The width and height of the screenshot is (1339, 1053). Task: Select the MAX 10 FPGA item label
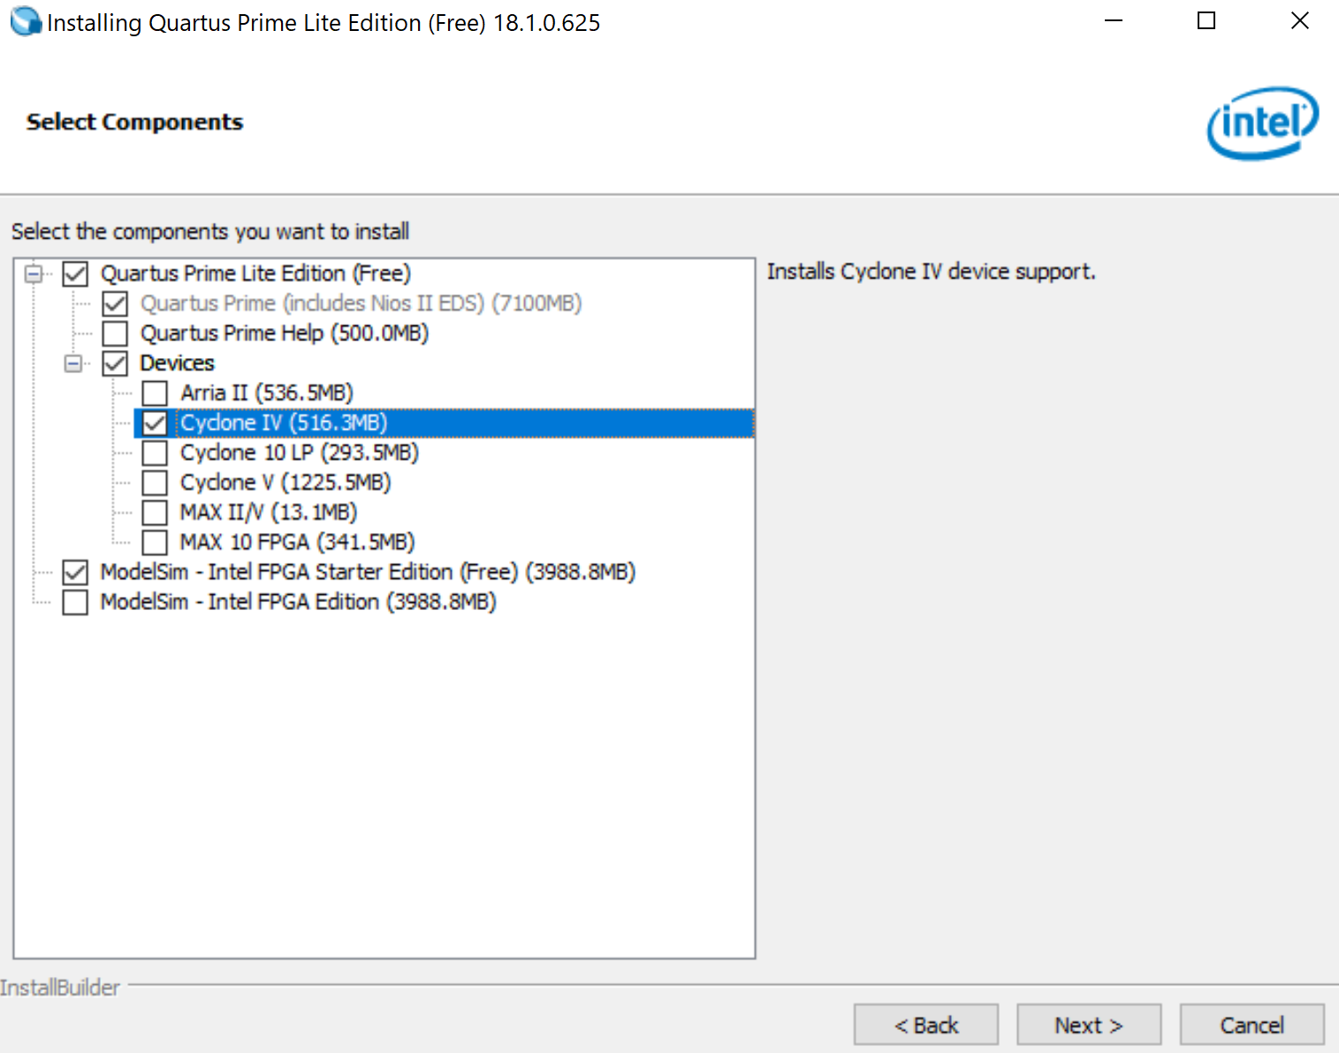pyautogui.click(x=297, y=542)
